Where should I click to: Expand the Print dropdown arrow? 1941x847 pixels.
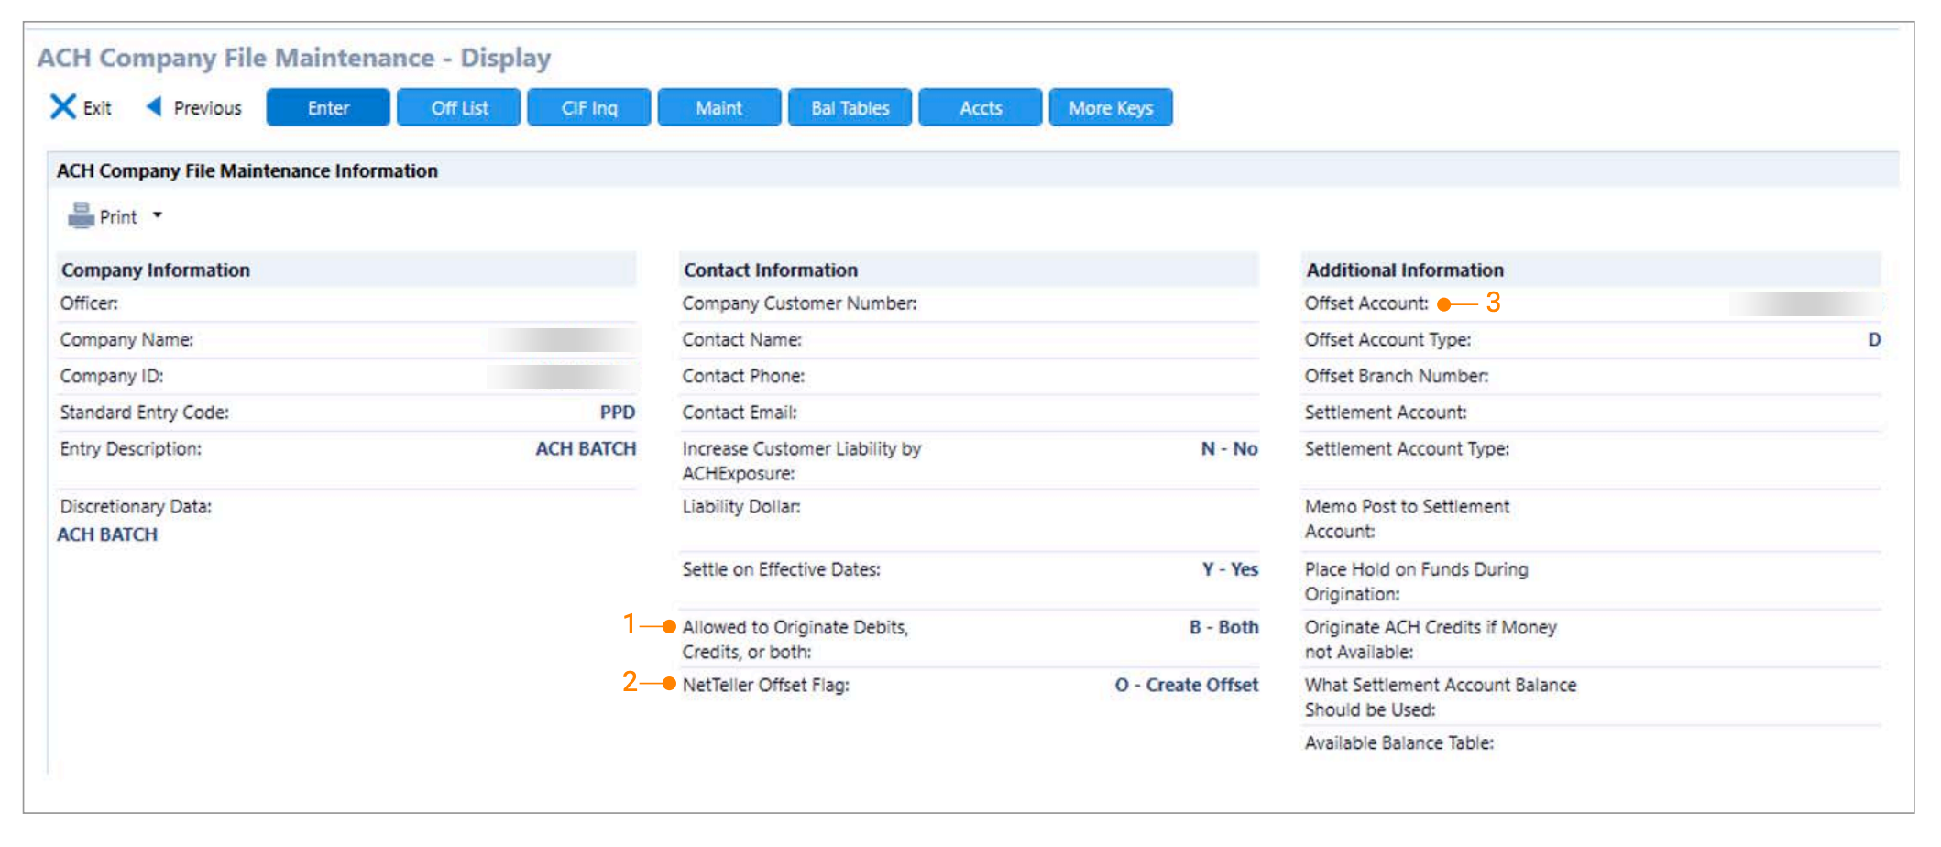[x=158, y=215]
